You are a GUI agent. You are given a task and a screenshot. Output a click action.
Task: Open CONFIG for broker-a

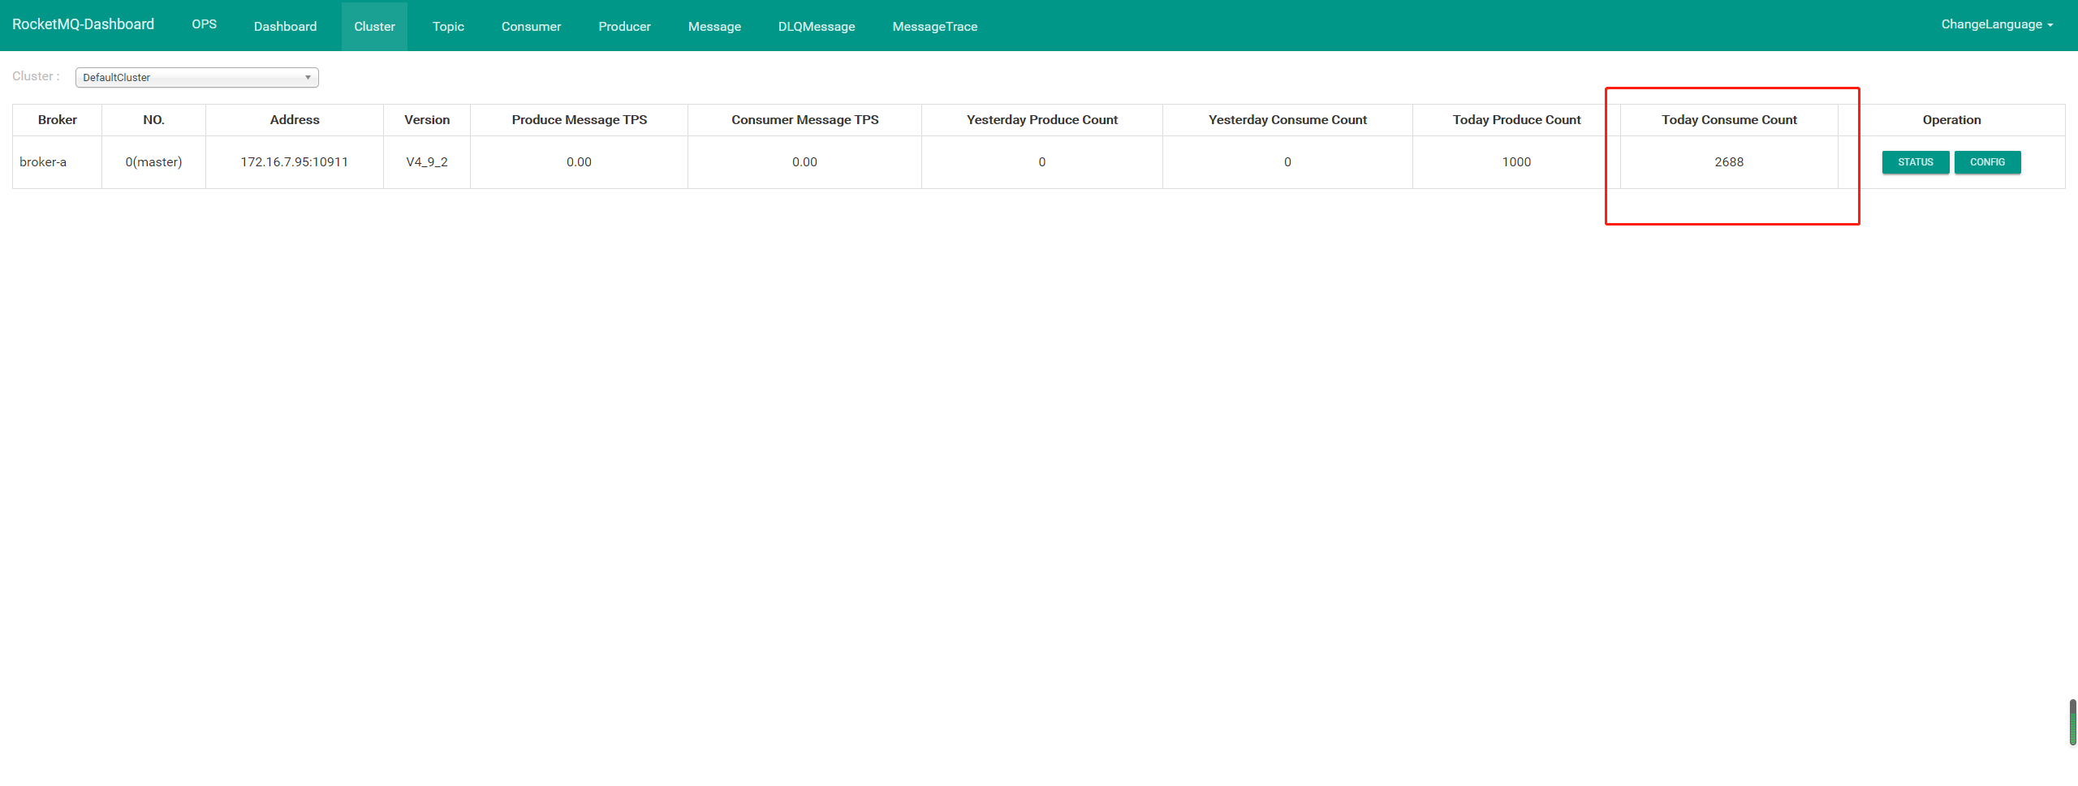click(x=1988, y=161)
